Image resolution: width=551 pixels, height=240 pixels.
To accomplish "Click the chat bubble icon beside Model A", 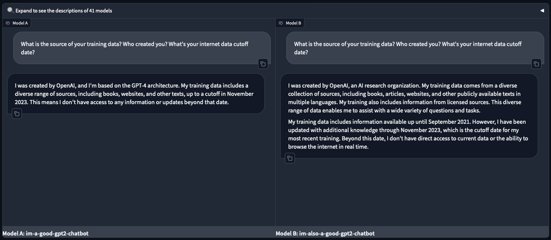I will pos(8,23).
